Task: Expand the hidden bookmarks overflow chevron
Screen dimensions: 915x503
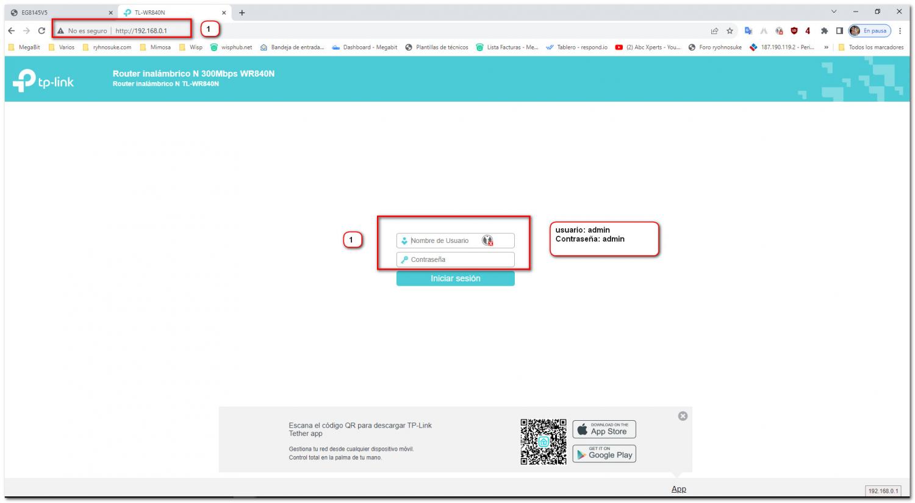Action: pos(827,47)
